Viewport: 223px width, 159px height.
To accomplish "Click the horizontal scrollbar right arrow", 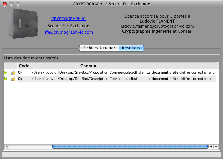I will [x=216, y=146].
